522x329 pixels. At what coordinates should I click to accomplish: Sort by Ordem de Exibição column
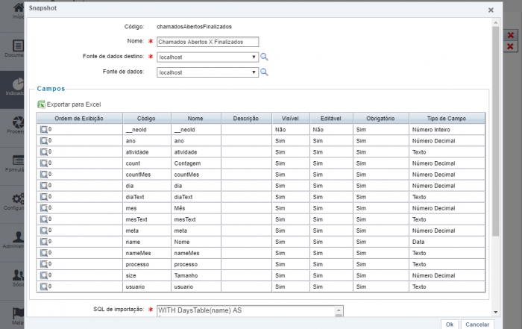click(79, 118)
